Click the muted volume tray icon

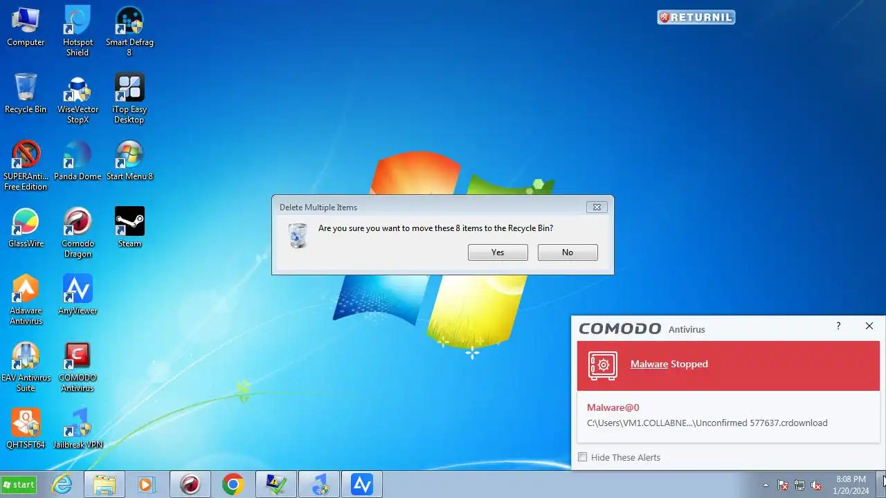[816, 485]
